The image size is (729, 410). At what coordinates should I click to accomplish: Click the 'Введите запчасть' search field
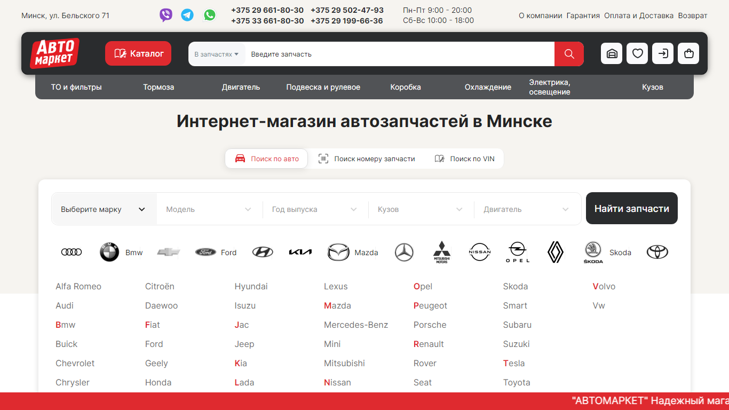[400, 54]
